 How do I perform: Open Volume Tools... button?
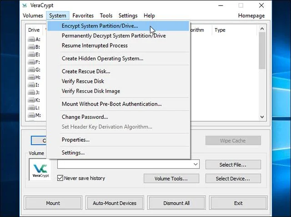(x=171, y=178)
